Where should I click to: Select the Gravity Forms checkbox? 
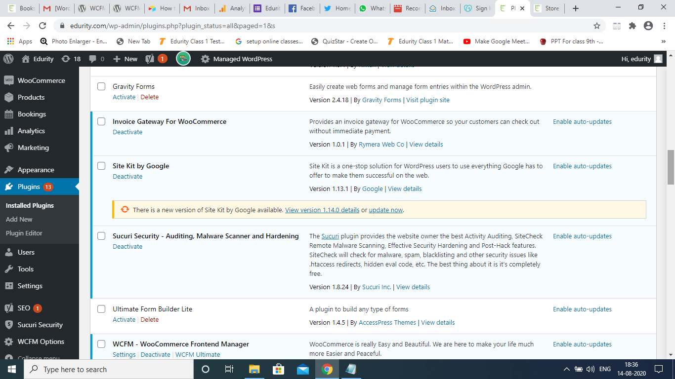(101, 86)
